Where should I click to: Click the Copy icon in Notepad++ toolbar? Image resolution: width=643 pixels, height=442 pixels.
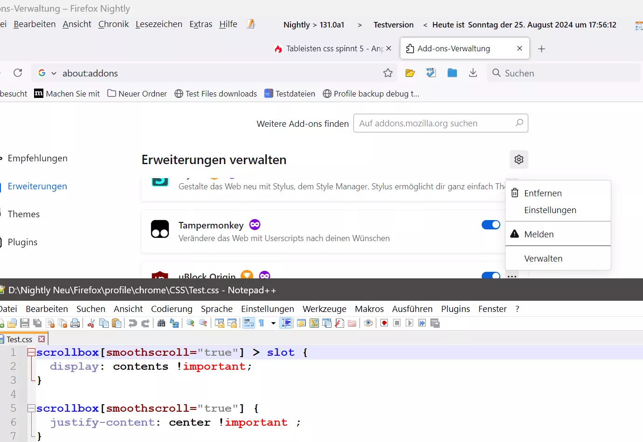click(104, 323)
